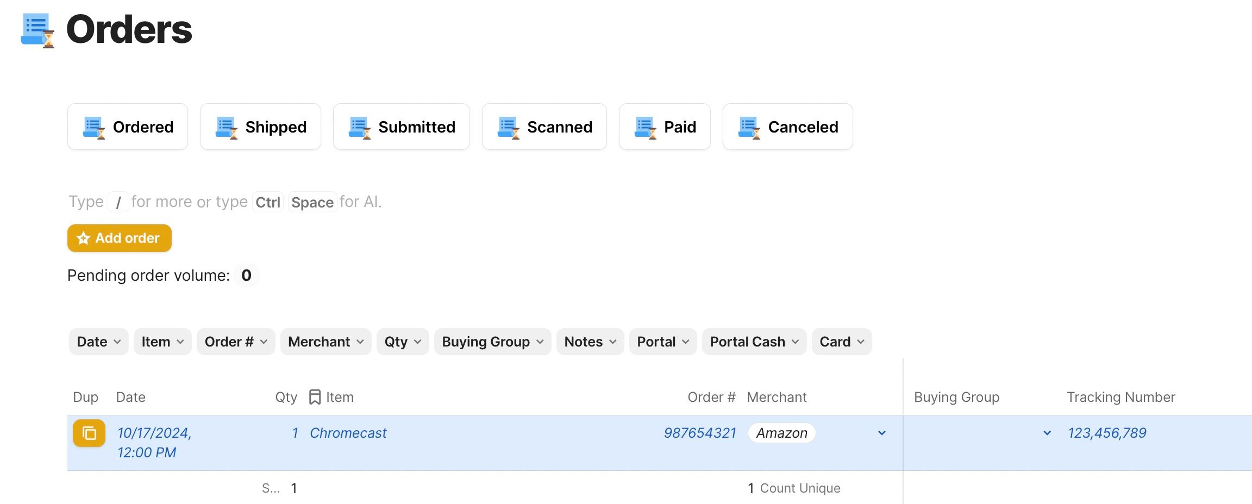Expand the Buying Group cell dropdown arrow

pos(1047,433)
